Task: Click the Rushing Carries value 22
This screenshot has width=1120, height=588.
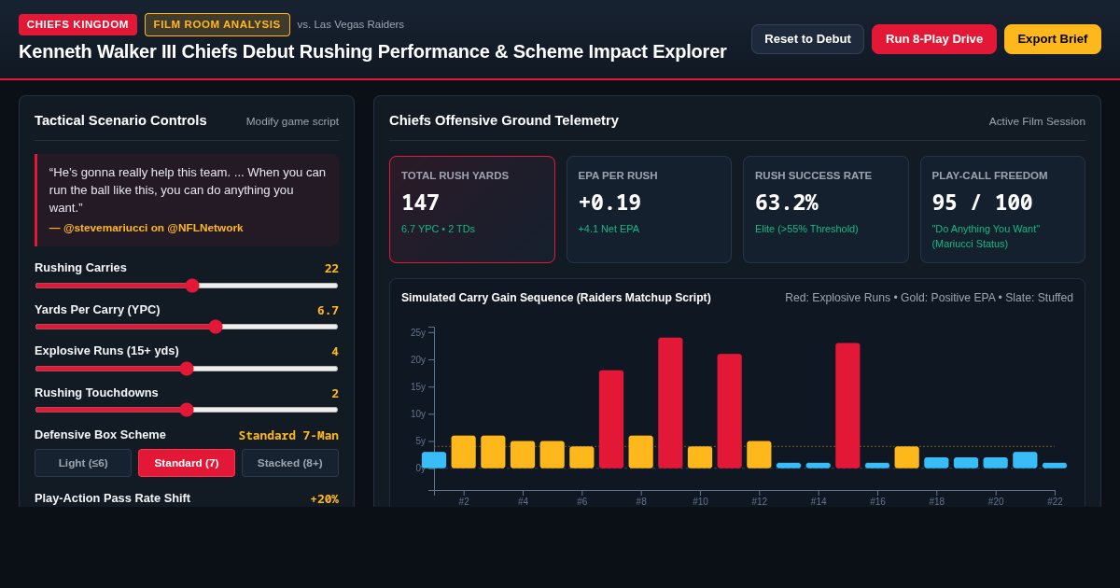Action: 331,268
